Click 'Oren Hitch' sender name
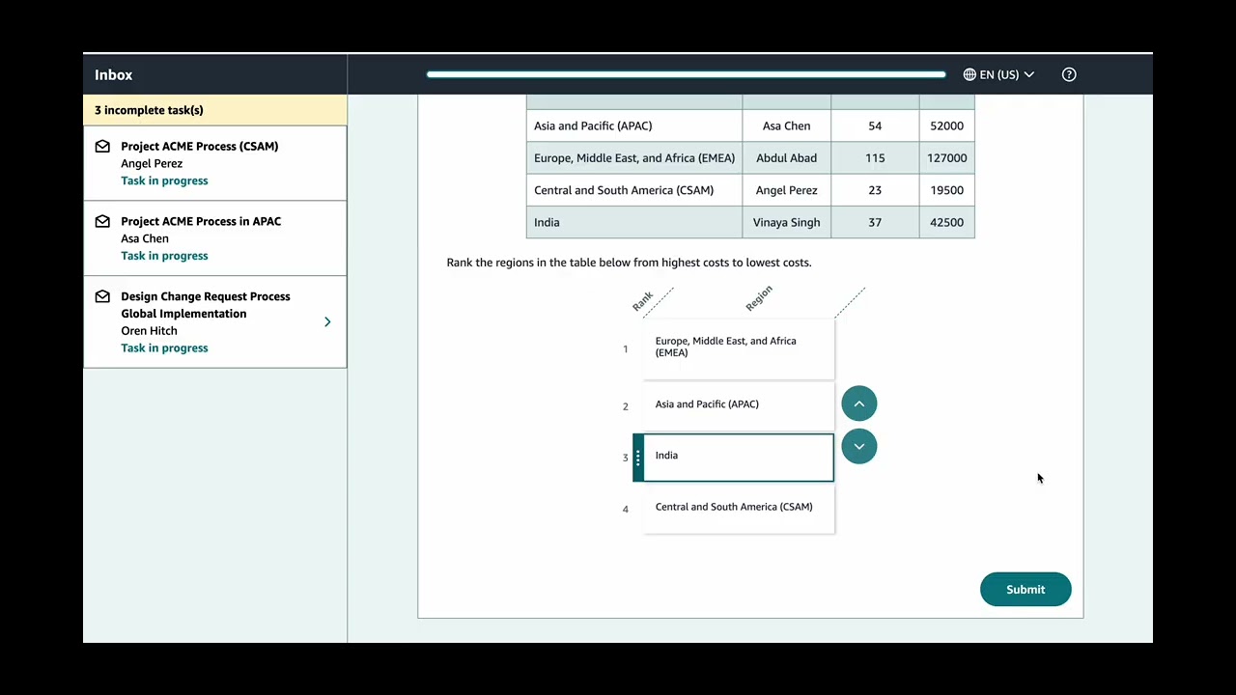The height and width of the screenshot is (695, 1236). click(x=149, y=331)
